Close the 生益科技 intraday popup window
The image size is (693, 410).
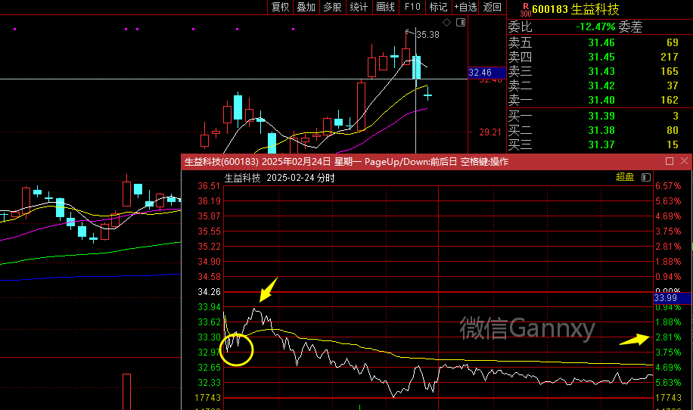pos(684,161)
